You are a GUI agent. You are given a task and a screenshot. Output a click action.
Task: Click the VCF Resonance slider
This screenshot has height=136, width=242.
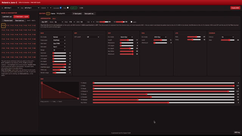tap(127, 43)
